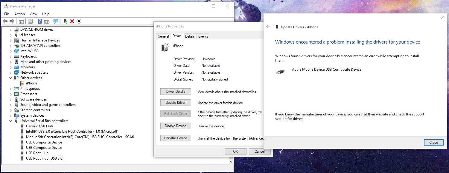
Task: Select Intel(R) USB 3.0 eXtensible Host Controller entry
Action: (72, 132)
